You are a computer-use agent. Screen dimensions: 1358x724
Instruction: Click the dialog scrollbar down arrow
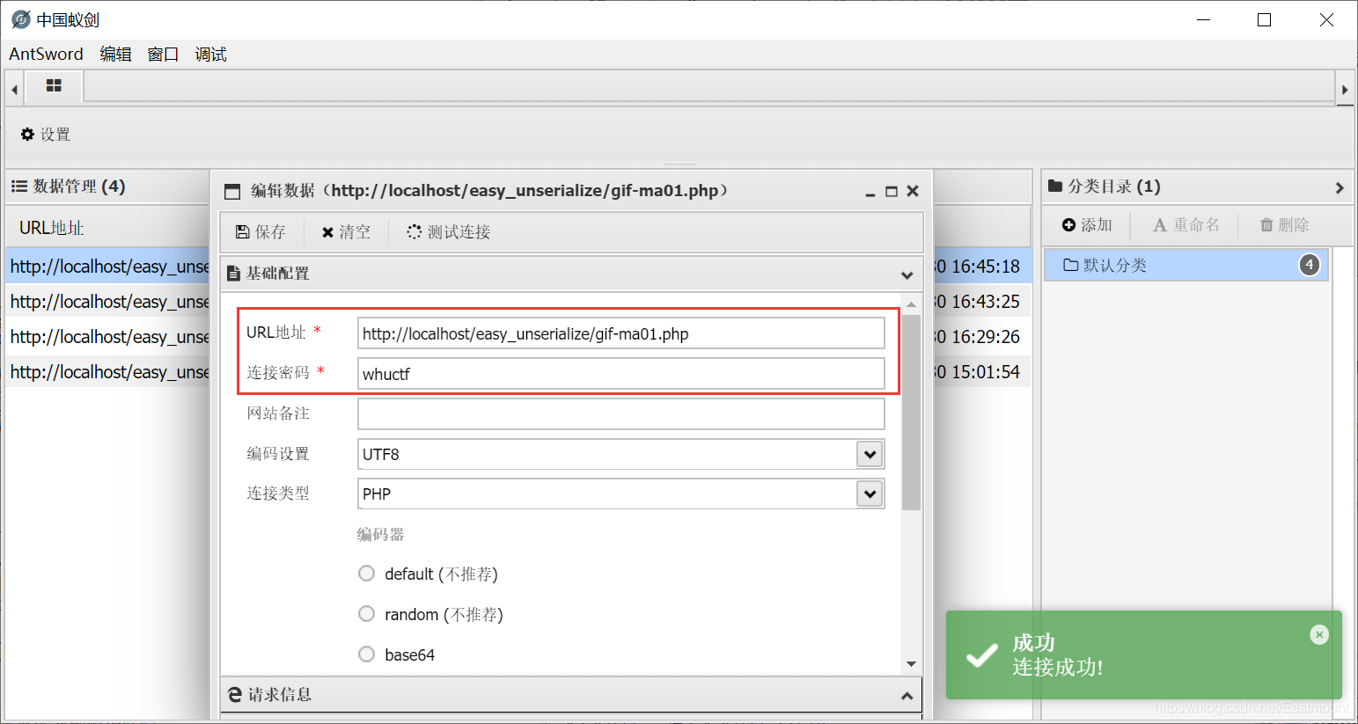coord(911,664)
